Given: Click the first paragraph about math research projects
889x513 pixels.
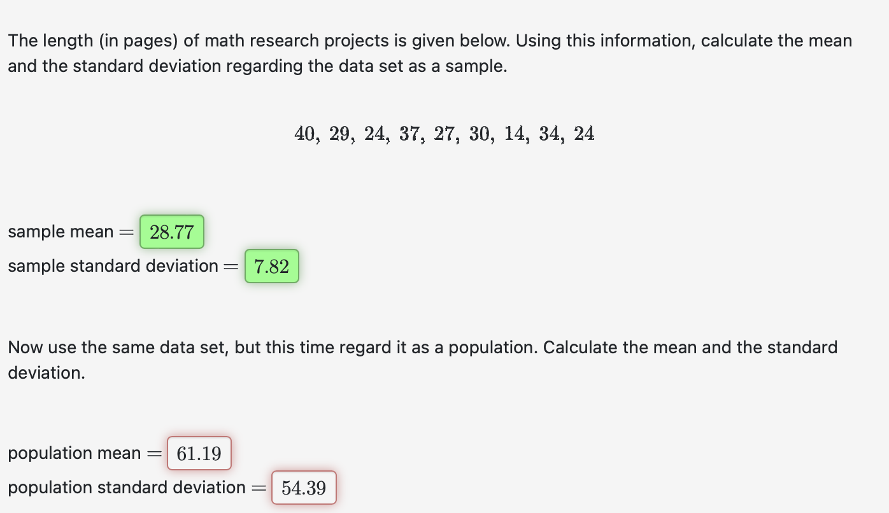Looking at the screenshot, I should pos(430,53).
